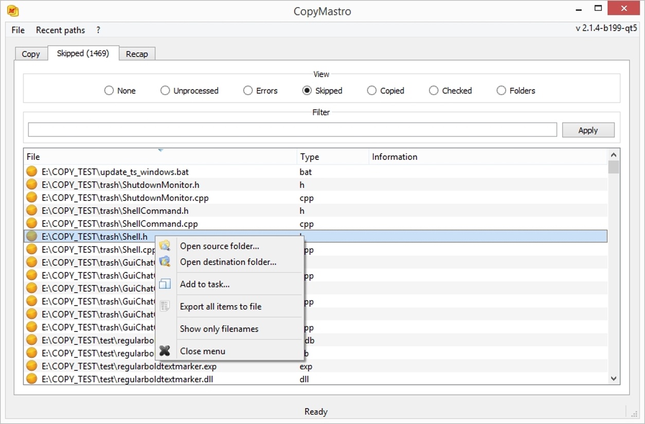Enable the Folders view radio button
Screen dimensions: 645x424
[x=501, y=90]
